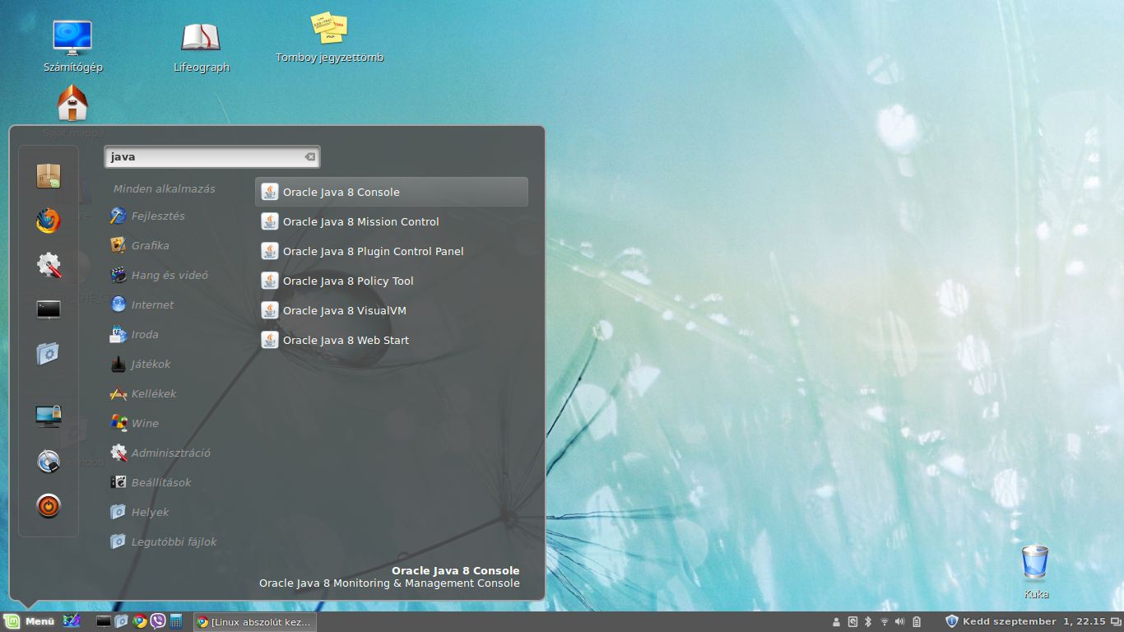This screenshot has width=1124, height=632.
Task: Launch Chrome from the panel launchers
Action: tap(140, 621)
